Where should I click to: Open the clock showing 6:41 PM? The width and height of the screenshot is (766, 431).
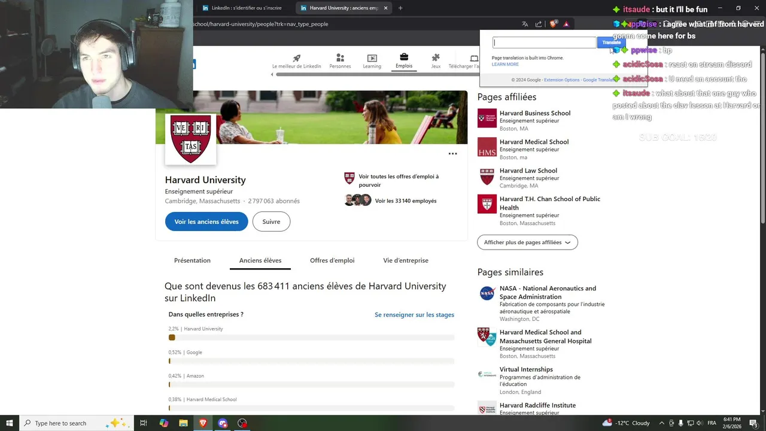point(732,423)
